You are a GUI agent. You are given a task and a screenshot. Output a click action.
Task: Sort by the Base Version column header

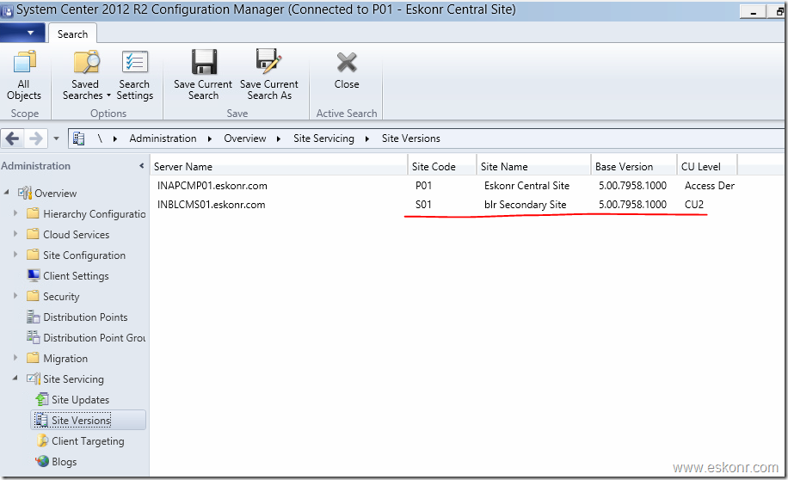pyautogui.click(x=634, y=166)
